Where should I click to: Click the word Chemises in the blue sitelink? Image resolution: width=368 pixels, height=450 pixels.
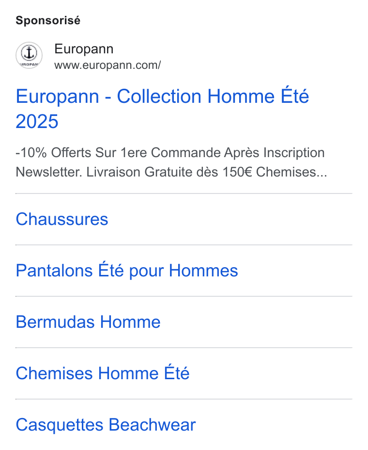coord(54,373)
